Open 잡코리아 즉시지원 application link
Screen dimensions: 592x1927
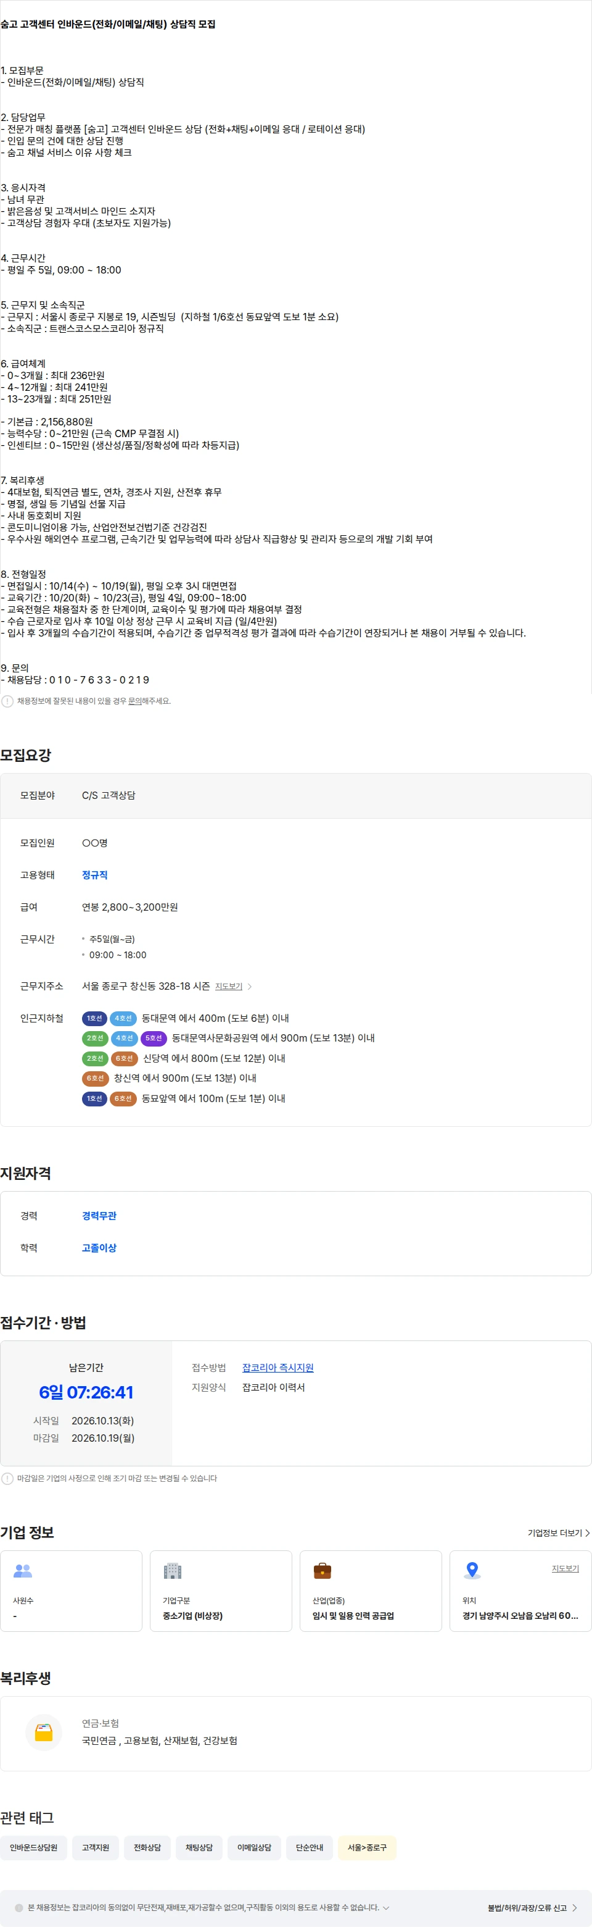[x=278, y=1368]
